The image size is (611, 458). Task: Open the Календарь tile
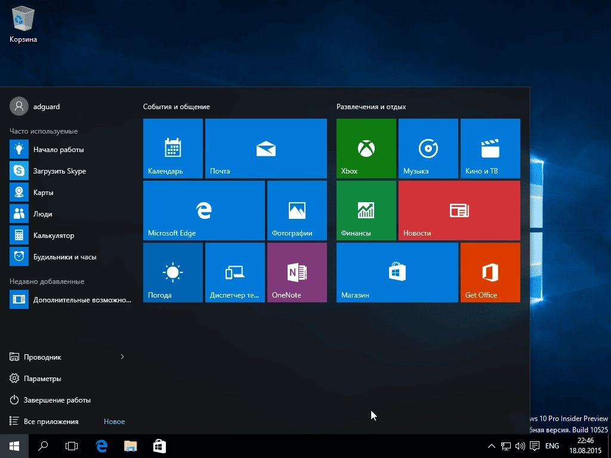(x=172, y=148)
